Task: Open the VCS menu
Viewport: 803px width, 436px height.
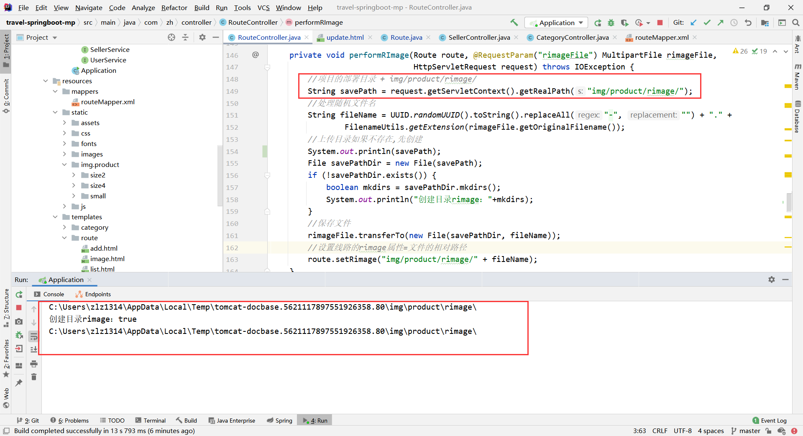Action: coord(263,8)
